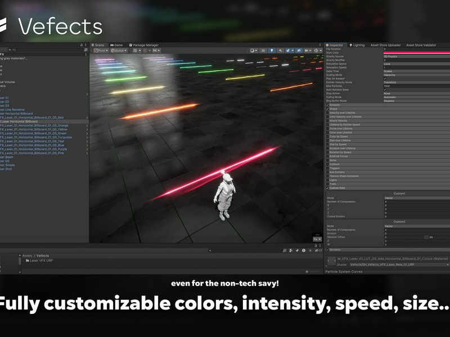Enable the Trails module checkbox
Image resolution: width=450 pixels, height=337 pixels.
pos(327,184)
